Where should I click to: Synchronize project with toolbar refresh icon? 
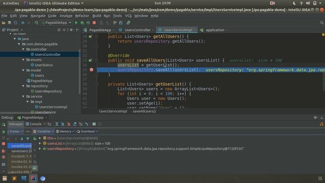tap(16, 22)
